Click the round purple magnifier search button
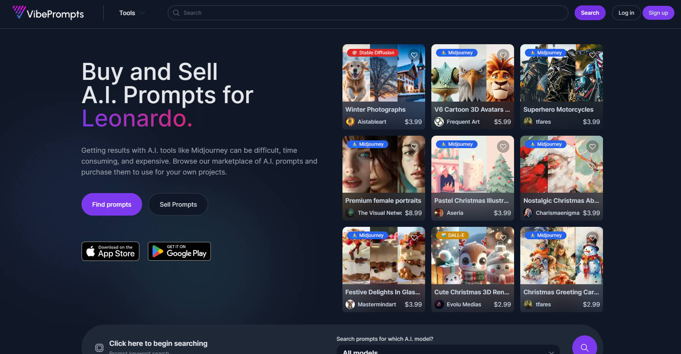681x354 pixels. 584,346
